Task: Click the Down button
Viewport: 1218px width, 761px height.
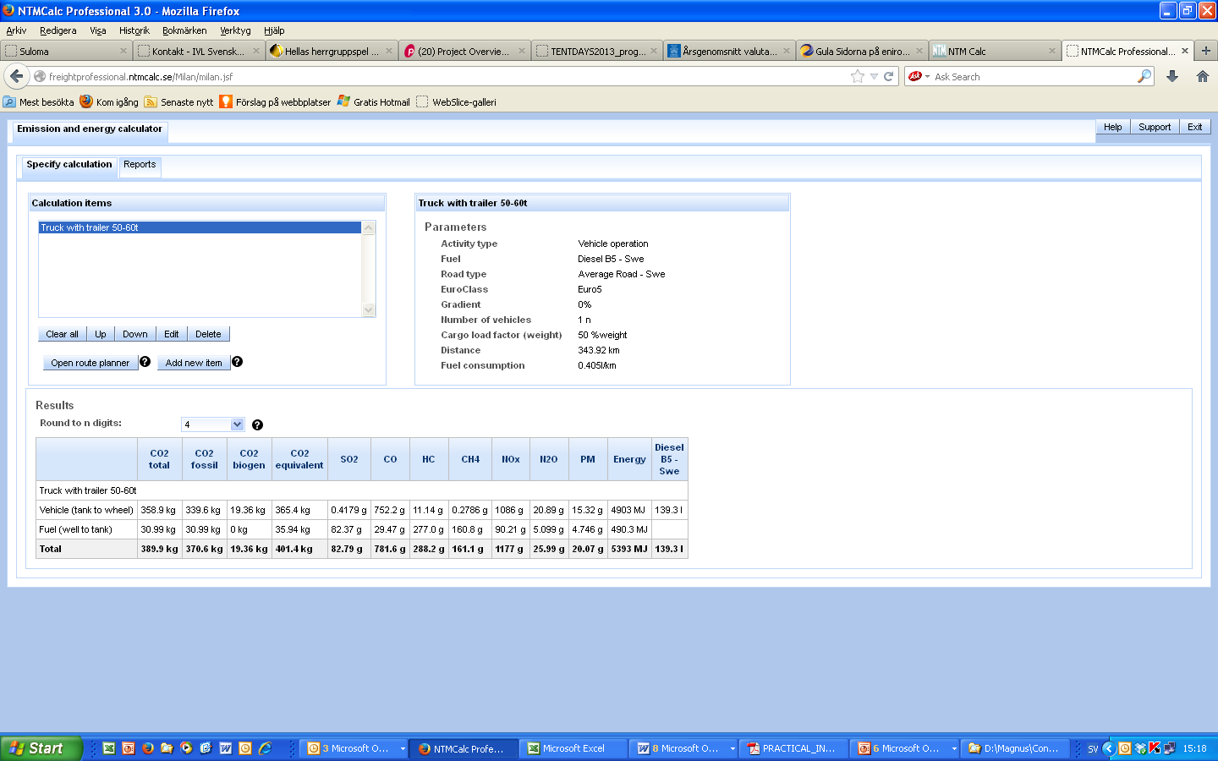Action: point(135,334)
